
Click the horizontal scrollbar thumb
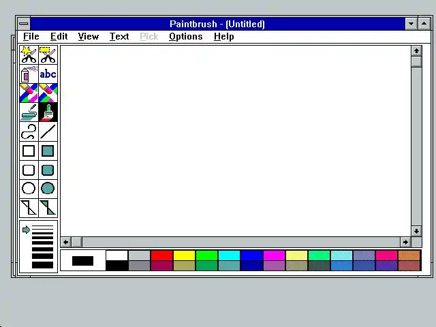tap(77, 243)
